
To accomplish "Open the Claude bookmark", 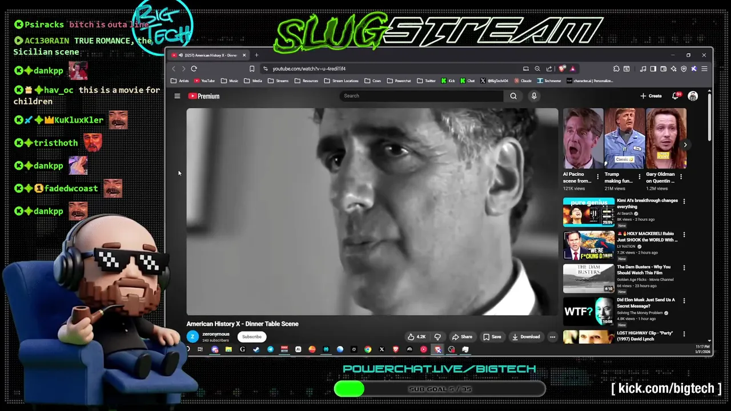I will pos(523,81).
